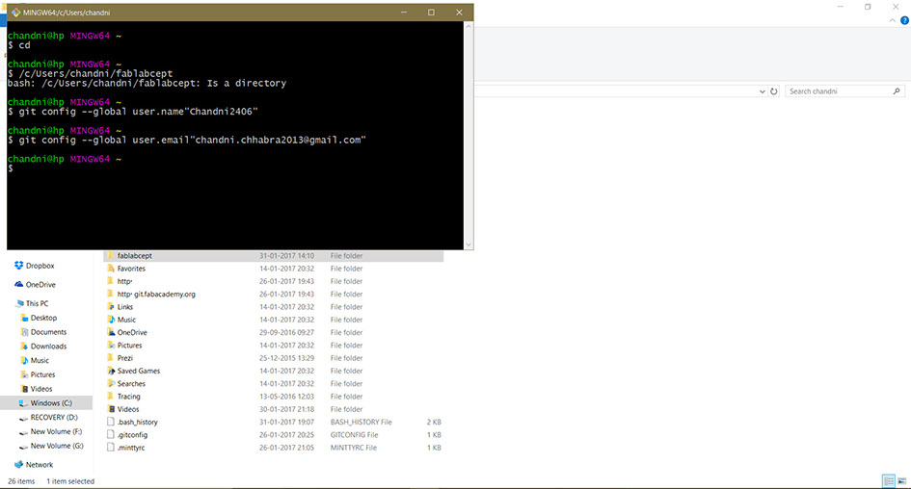Restore down the Explorer window

pos(868,7)
